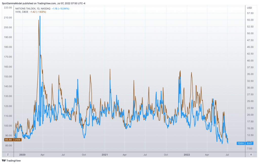Click the 200.00 price scale label

coord(8,27)
